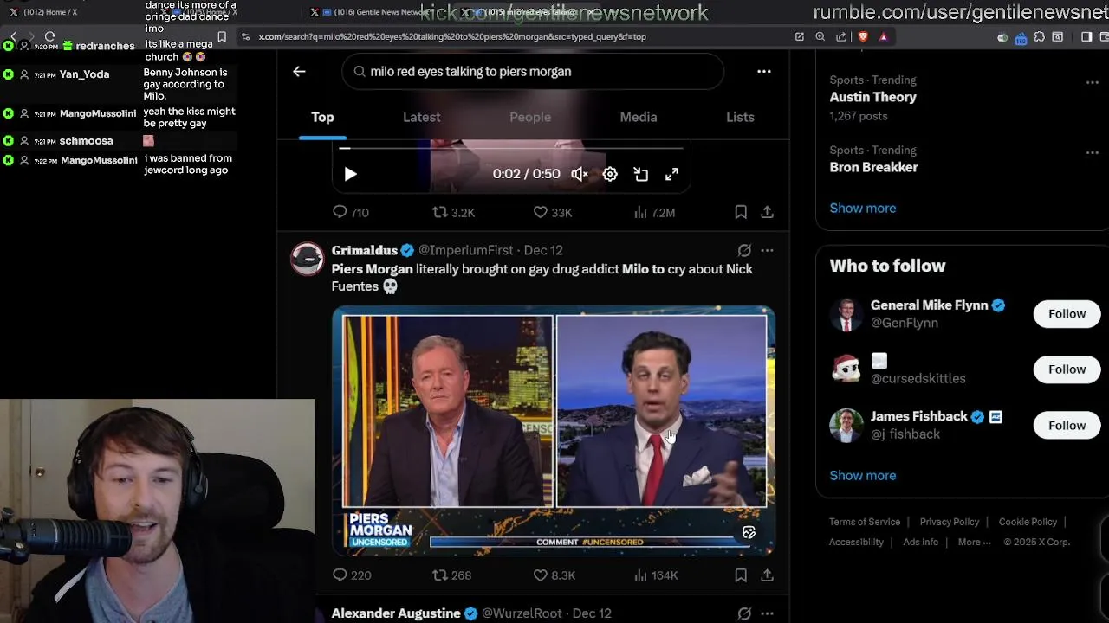Go back using the X search back arrow

pyautogui.click(x=299, y=72)
